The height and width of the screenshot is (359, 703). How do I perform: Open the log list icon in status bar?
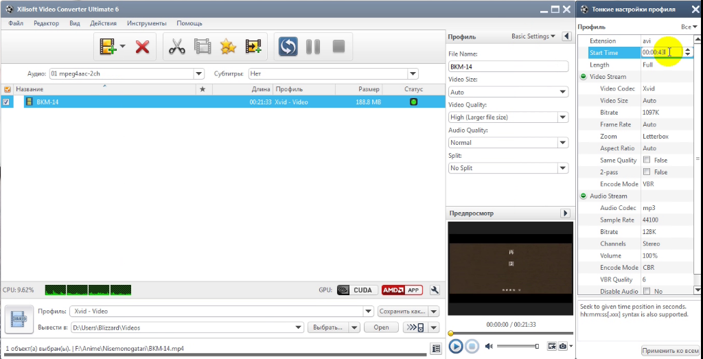(x=435, y=348)
